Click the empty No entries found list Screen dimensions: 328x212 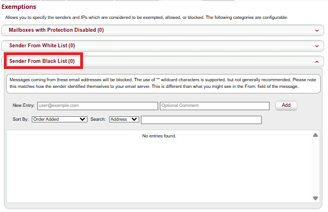pos(159,166)
